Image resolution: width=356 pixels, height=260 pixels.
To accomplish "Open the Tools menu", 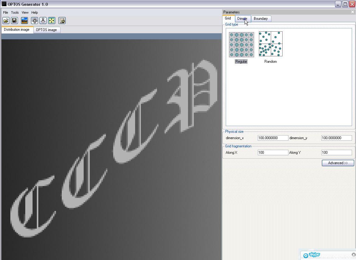I will tap(15, 12).
